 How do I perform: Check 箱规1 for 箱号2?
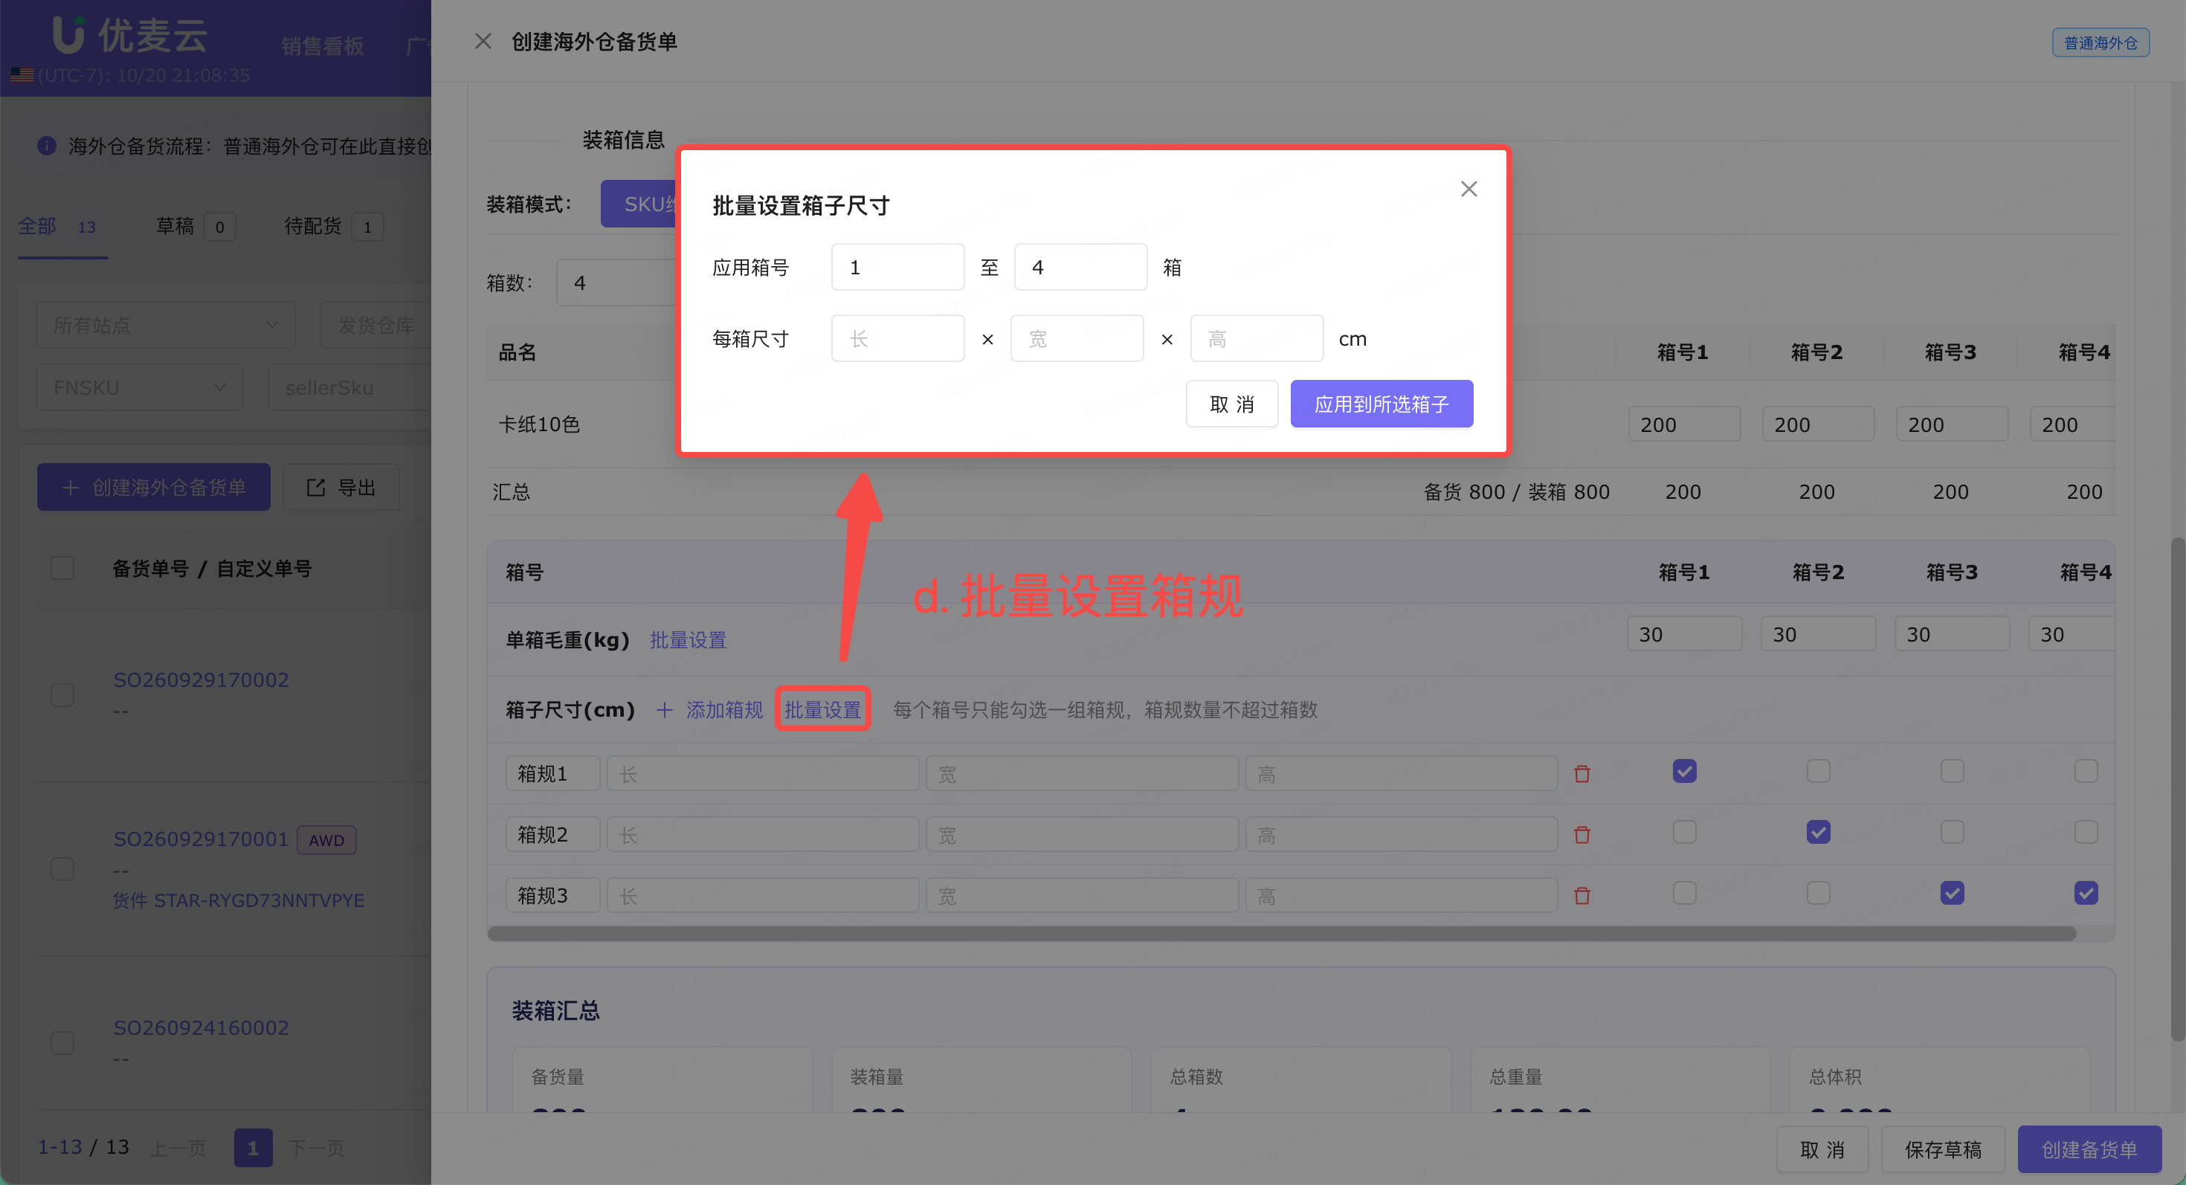(1819, 771)
